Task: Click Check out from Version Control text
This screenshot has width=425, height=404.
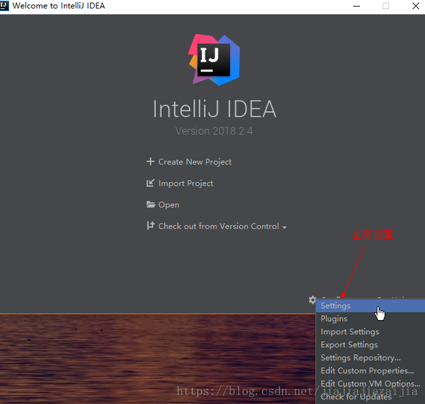Action: click(218, 226)
